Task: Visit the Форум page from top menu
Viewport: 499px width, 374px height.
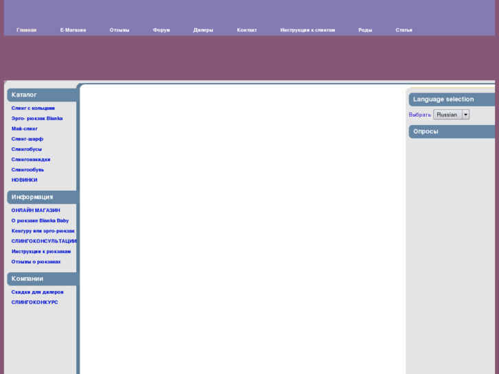Action: pos(161,30)
